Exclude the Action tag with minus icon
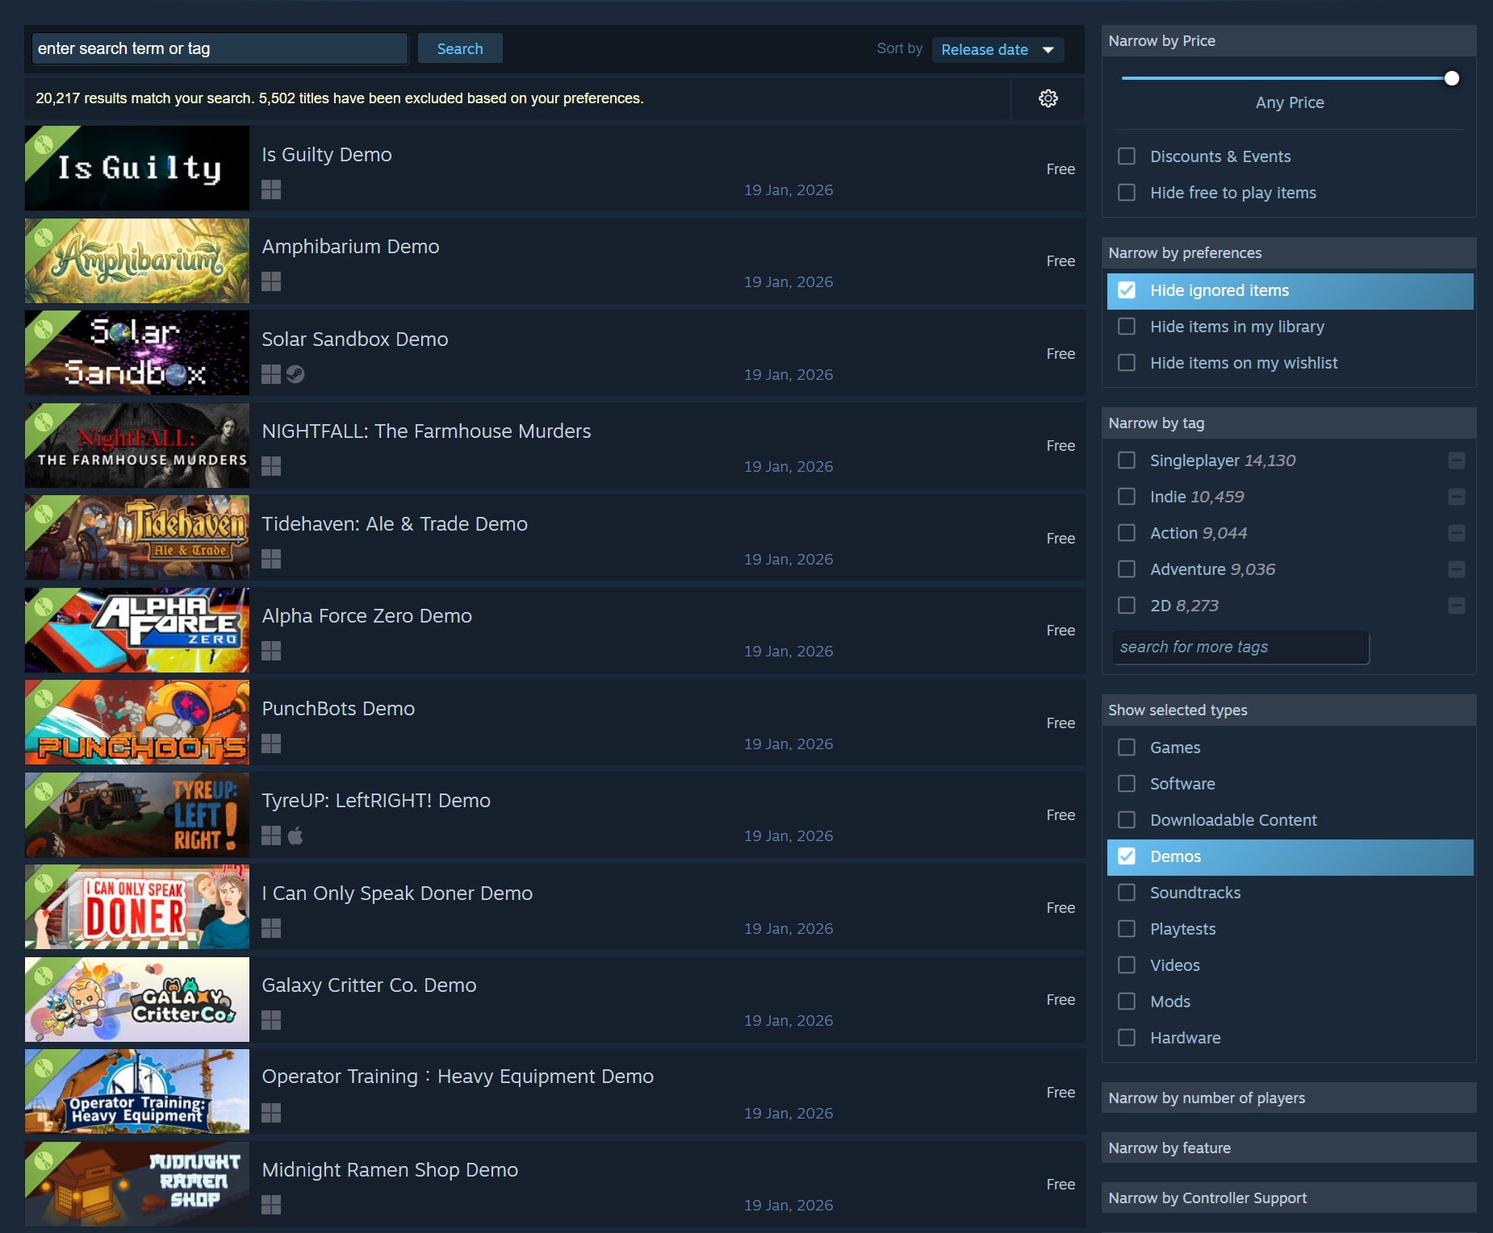This screenshot has height=1233, width=1493. tap(1457, 533)
